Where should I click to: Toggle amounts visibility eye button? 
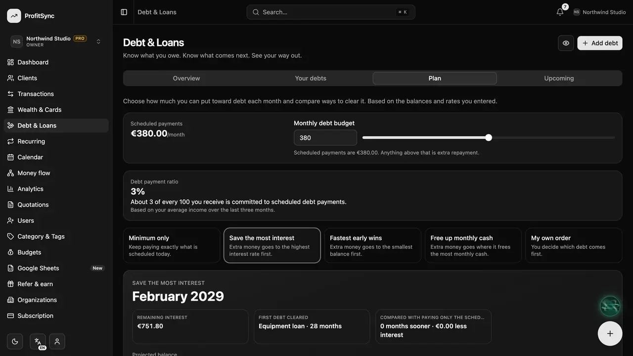566,43
